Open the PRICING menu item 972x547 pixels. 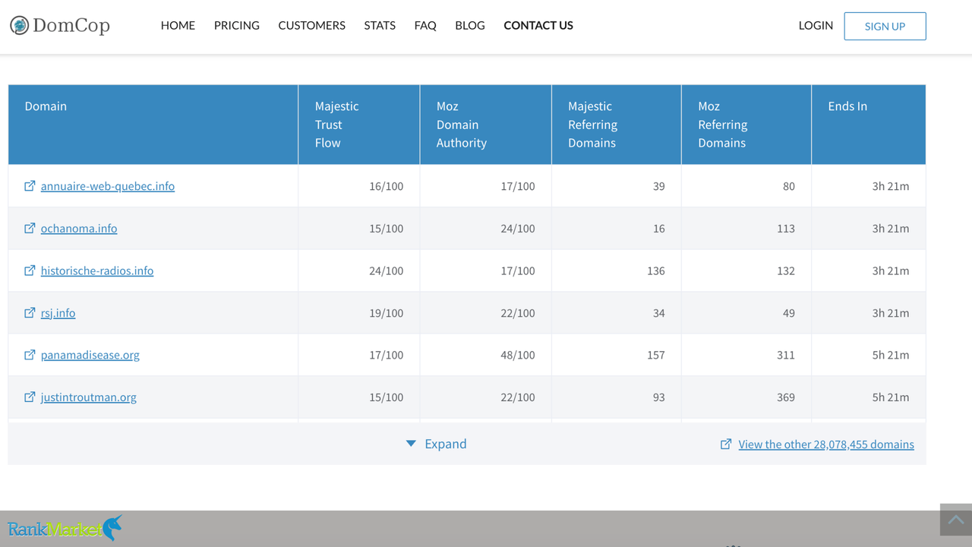click(237, 25)
